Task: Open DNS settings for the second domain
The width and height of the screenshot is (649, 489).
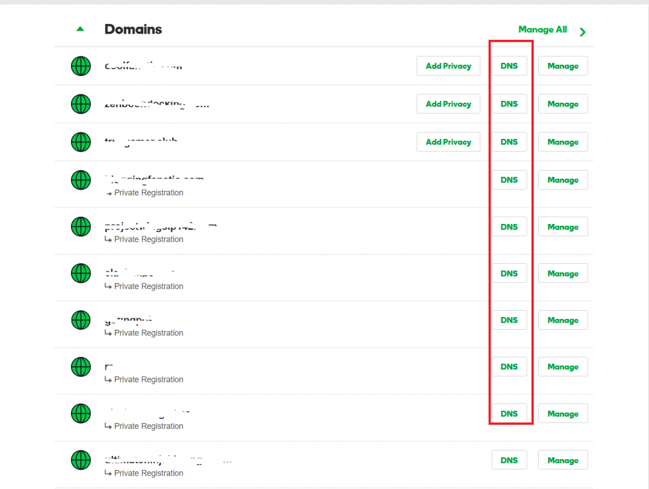Action: click(509, 104)
